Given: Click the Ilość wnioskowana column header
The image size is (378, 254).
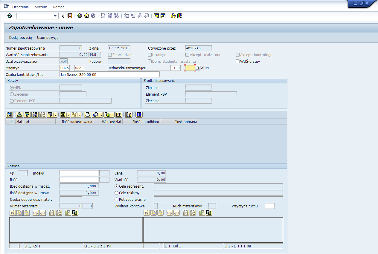Looking at the screenshot, I should click(74, 122).
